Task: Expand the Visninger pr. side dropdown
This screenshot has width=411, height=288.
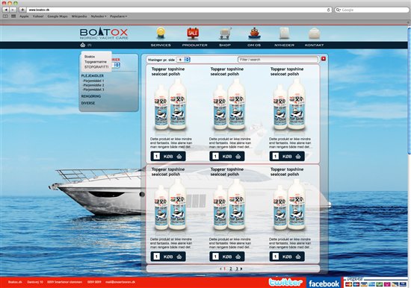Action: (183, 60)
